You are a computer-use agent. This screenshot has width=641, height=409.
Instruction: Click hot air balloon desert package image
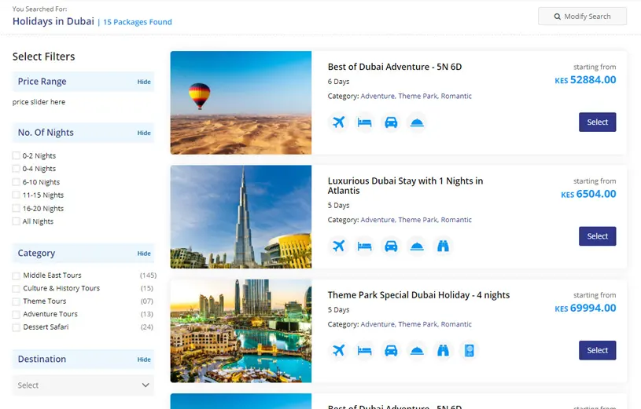(x=241, y=103)
